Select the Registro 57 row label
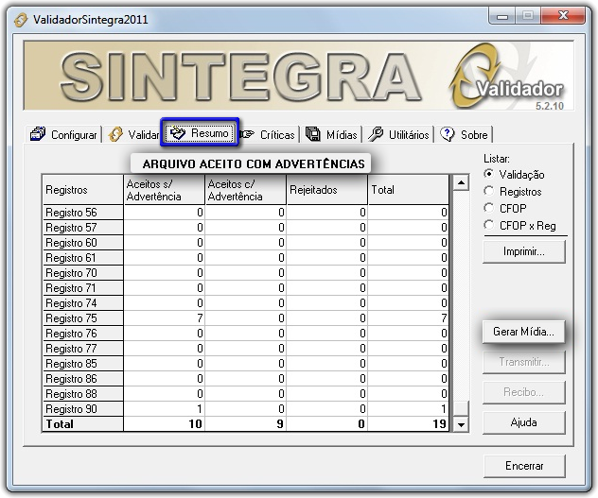The image size is (598, 498). (x=82, y=228)
